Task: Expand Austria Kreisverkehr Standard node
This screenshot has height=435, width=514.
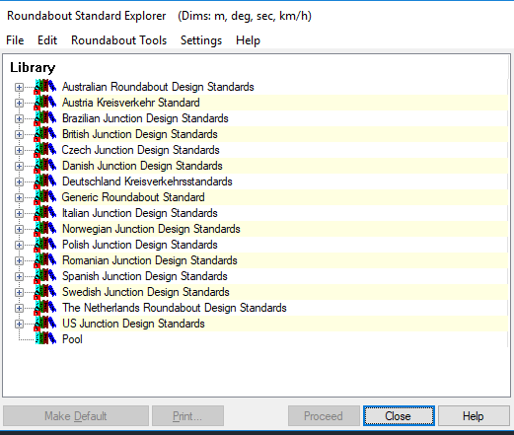Action: (x=19, y=103)
